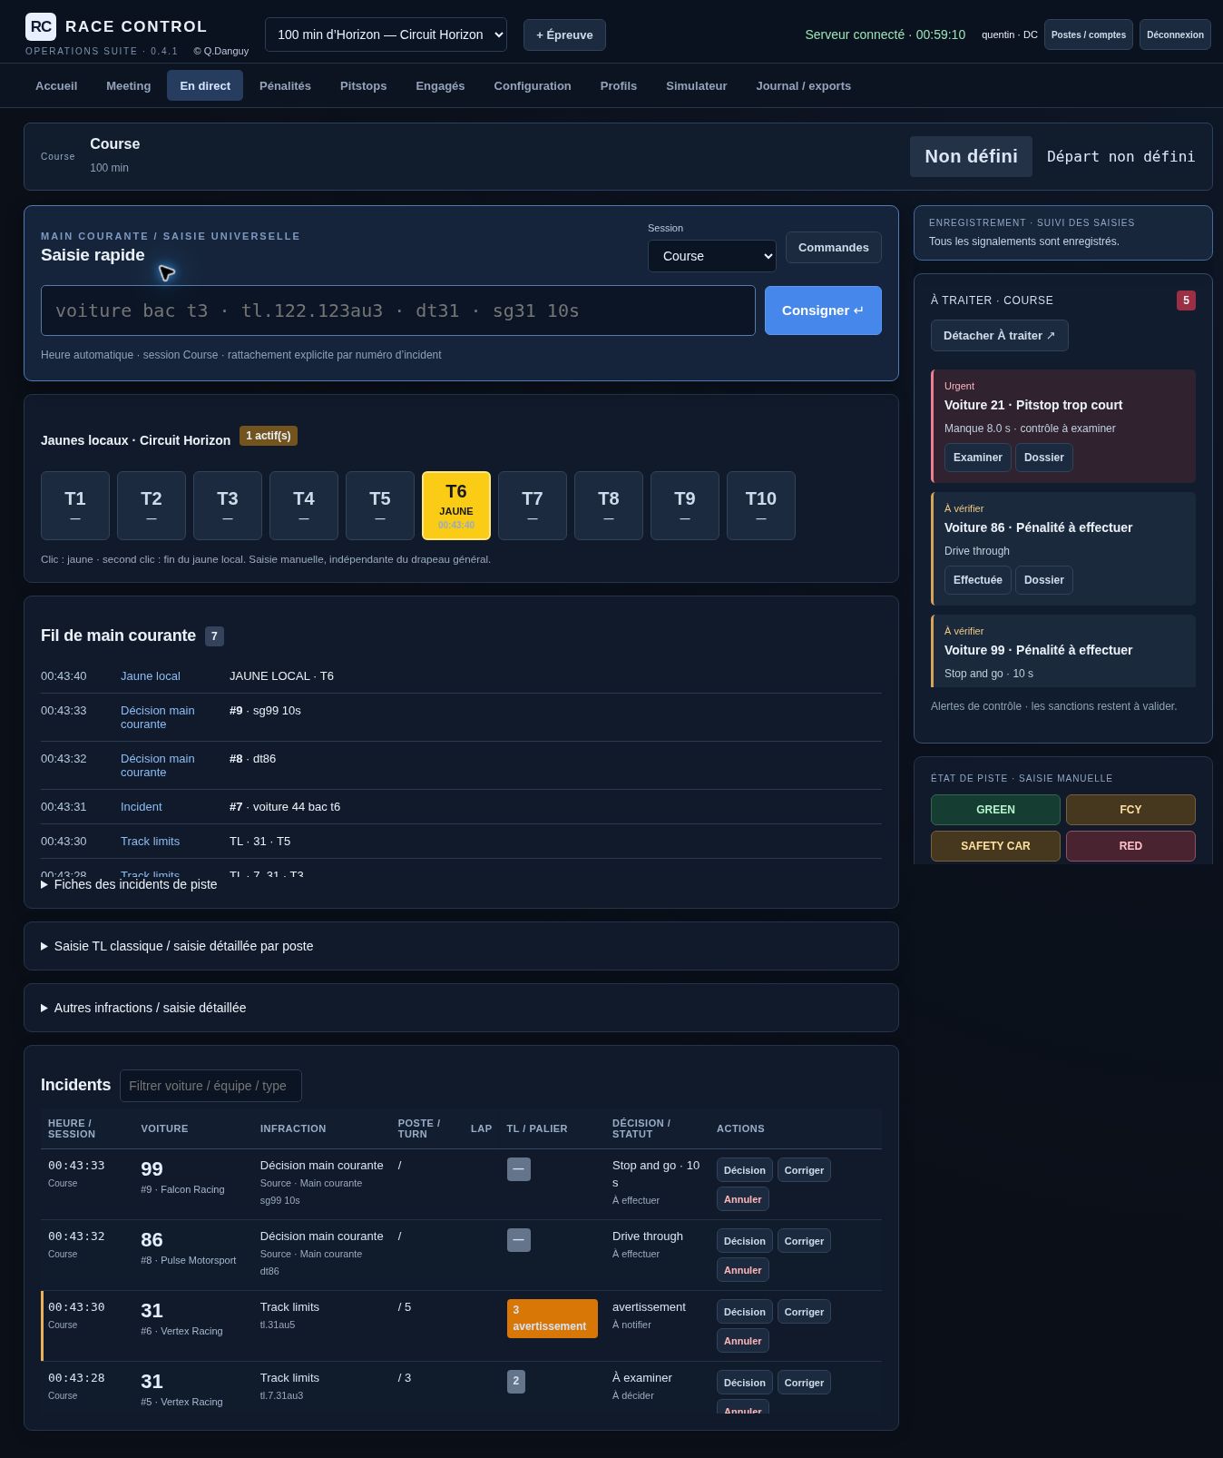Open the Configuration tab
Viewport: 1223px width, 1458px height.
click(x=533, y=85)
